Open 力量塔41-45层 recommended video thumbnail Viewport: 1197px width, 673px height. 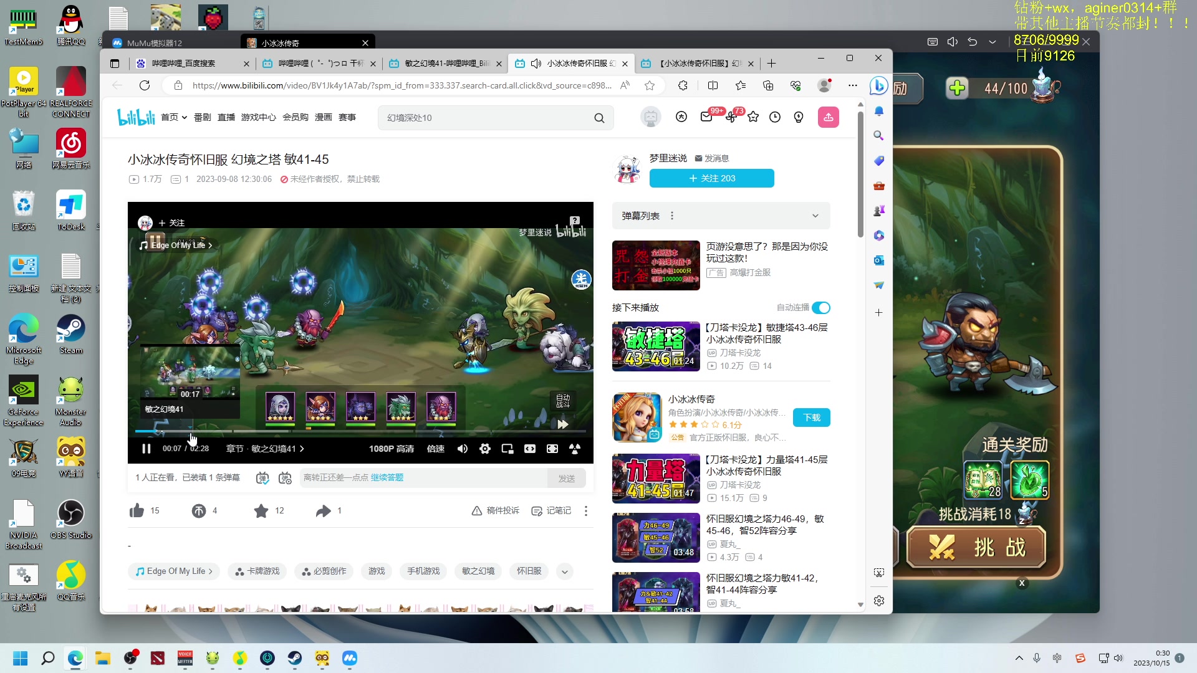click(x=656, y=479)
